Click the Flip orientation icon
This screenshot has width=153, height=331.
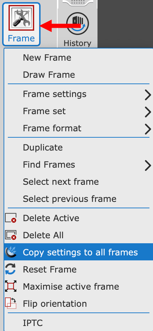coord(11,304)
